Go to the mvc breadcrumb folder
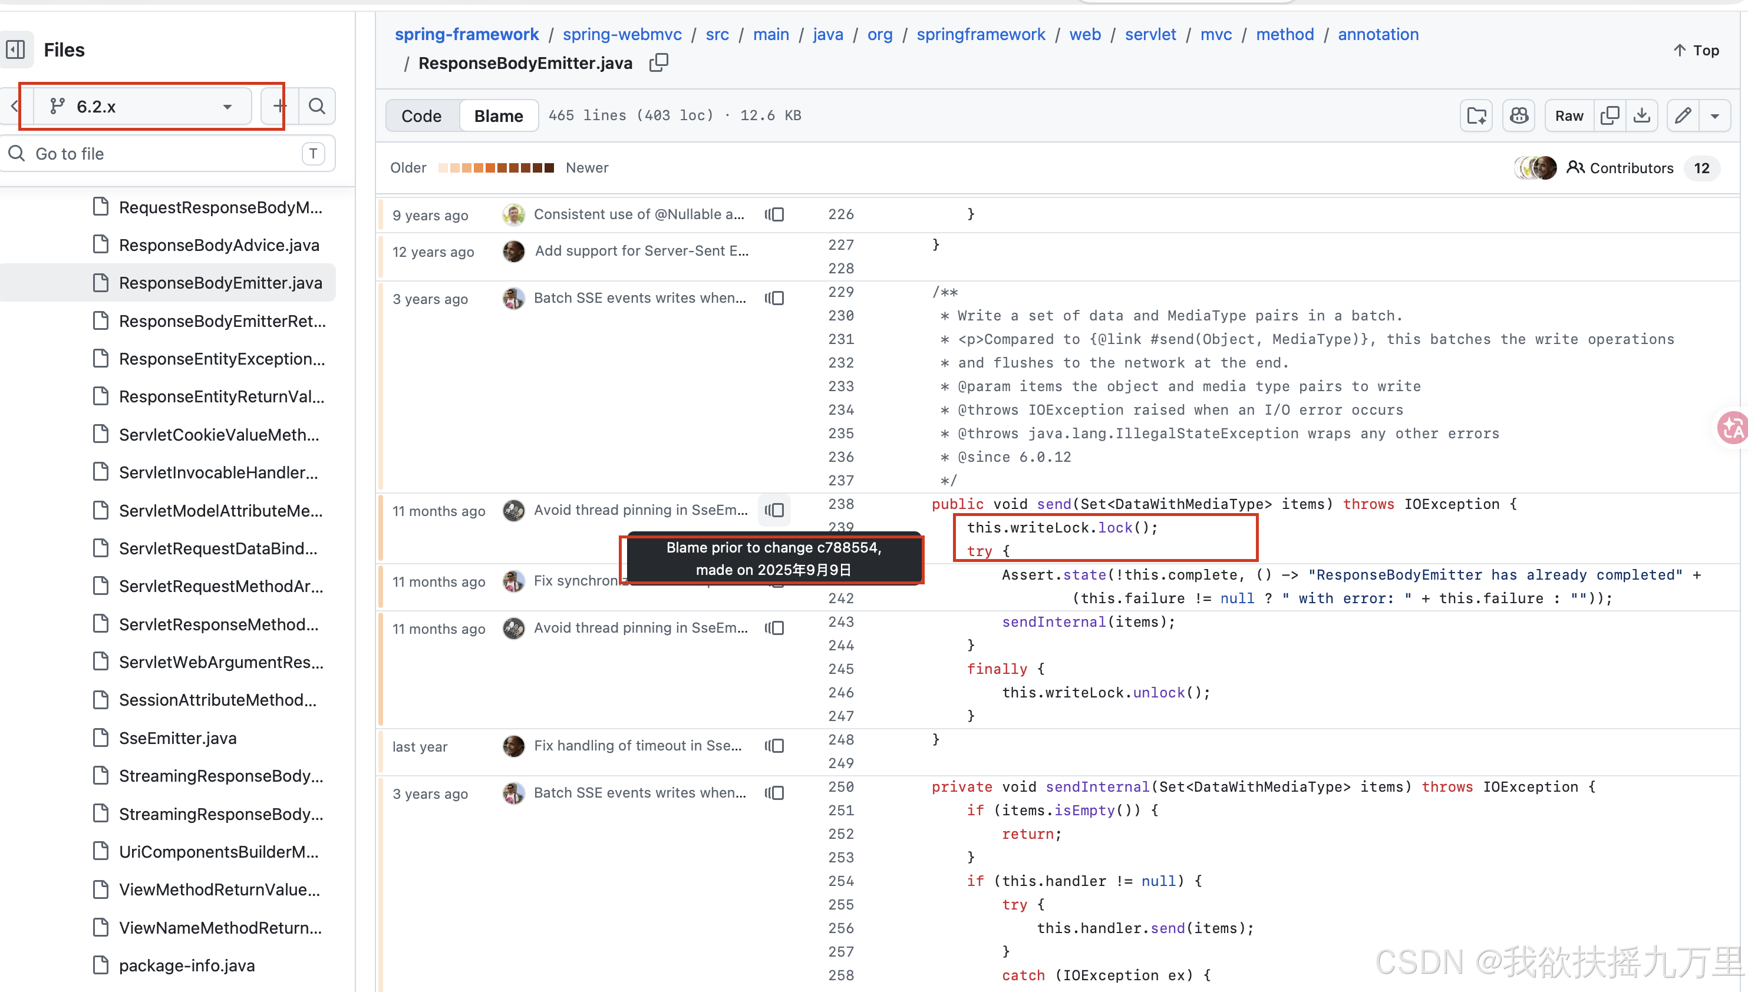The width and height of the screenshot is (1748, 992). pyautogui.click(x=1216, y=34)
